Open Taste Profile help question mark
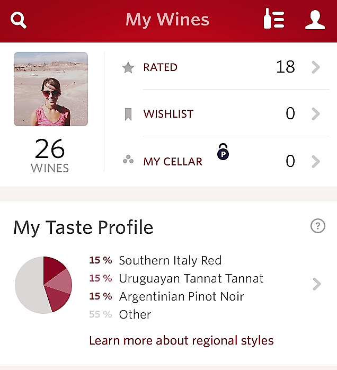The height and width of the screenshot is (370, 337). (x=317, y=226)
